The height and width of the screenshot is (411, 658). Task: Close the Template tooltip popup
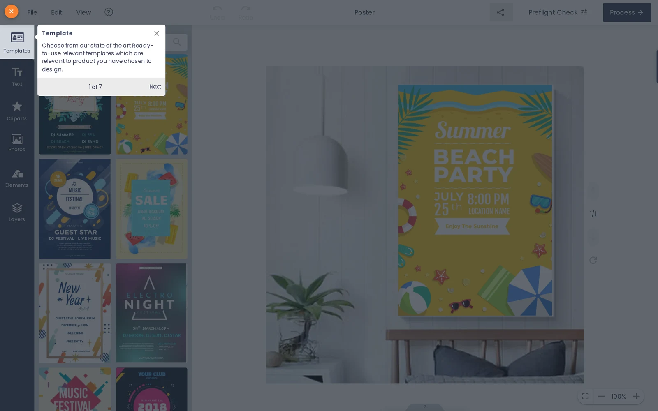pyautogui.click(x=157, y=33)
